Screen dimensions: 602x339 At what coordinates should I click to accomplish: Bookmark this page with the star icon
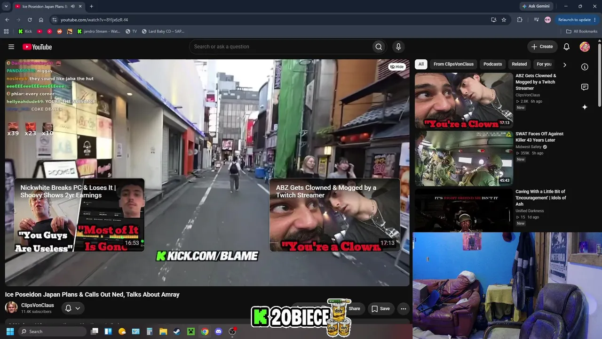point(504,20)
